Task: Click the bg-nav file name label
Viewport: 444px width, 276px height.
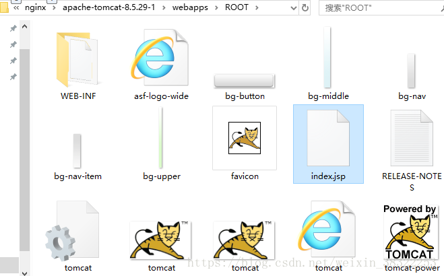Action: [412, 96]
